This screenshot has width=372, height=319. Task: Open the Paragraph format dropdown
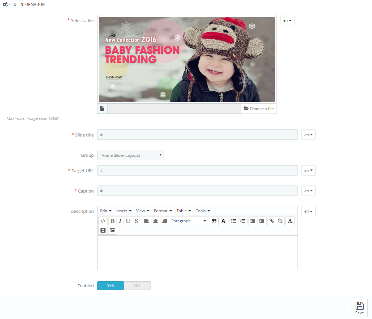[x=189, y=221]
